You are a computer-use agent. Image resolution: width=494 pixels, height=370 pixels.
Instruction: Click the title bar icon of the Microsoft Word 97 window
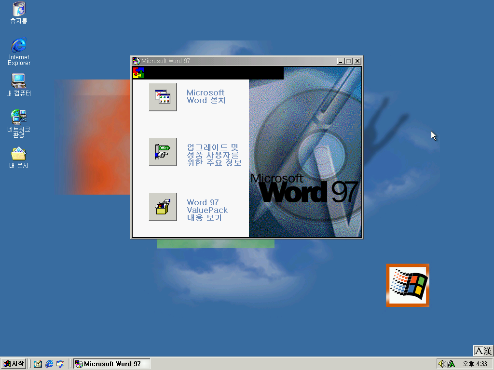click(137, 61)
